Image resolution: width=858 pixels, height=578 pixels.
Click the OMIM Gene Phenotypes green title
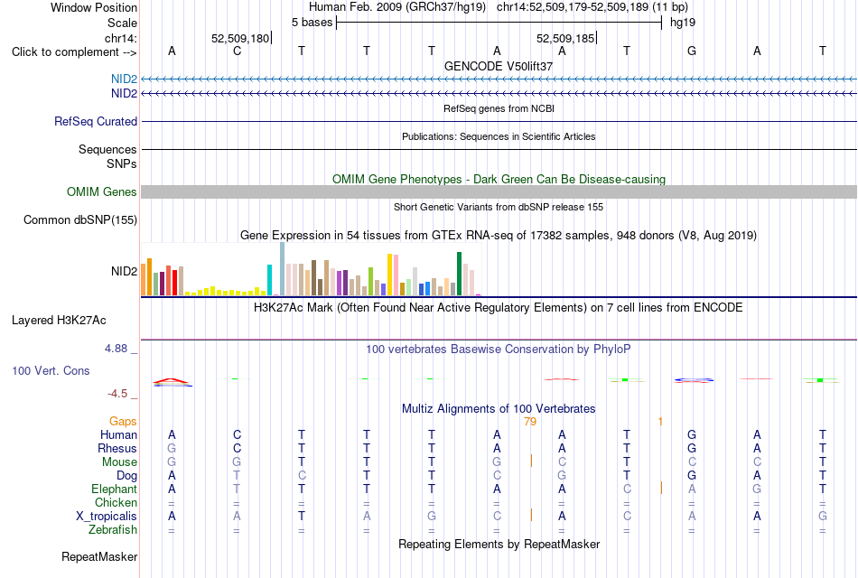(x=499, y=179)
